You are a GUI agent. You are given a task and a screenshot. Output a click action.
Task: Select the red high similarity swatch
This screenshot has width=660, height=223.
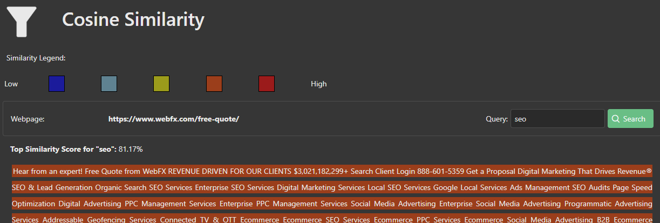[x=267, y=84]
